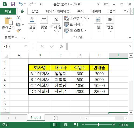Screen dimensions: 134x128
Task: Click the zoom slider handle
Action: coord(98,125)
